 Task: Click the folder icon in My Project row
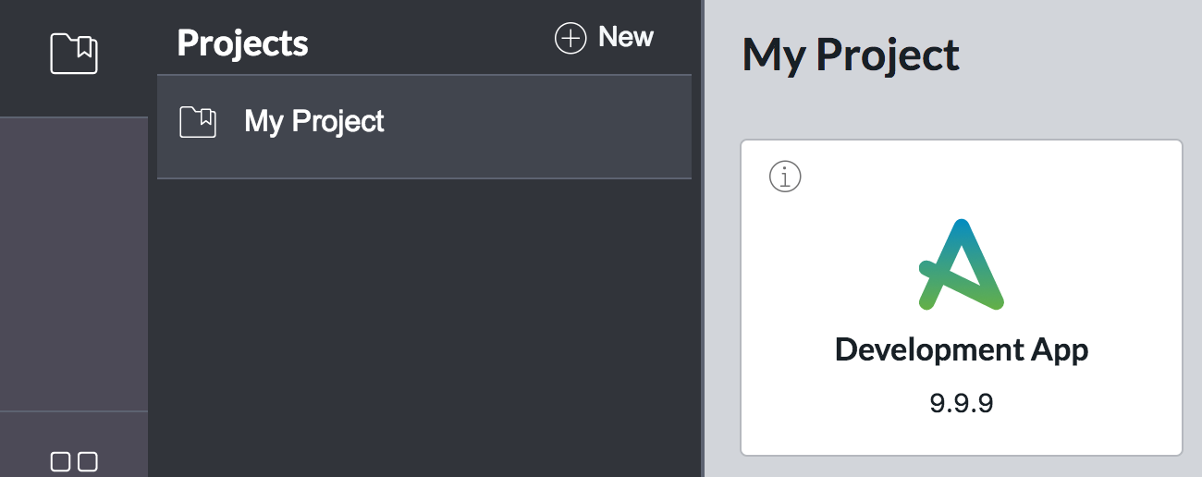click(x=198, y=122)
